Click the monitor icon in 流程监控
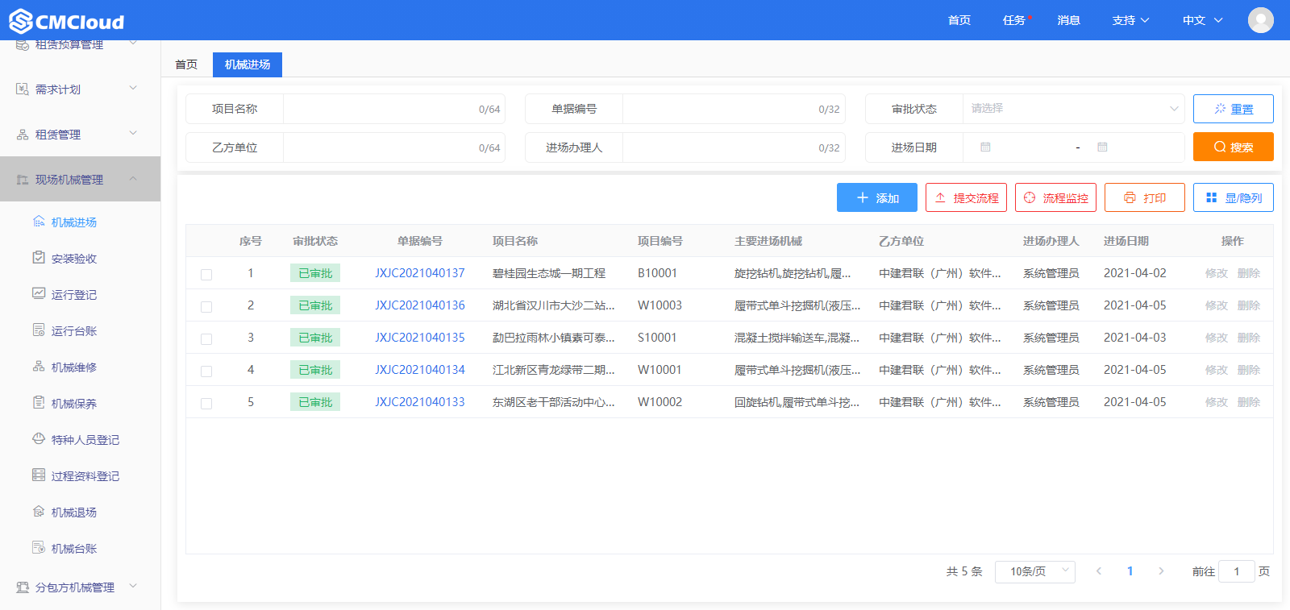The height and width of the screenshot is (610, 1290). (x=1030, y=197)
